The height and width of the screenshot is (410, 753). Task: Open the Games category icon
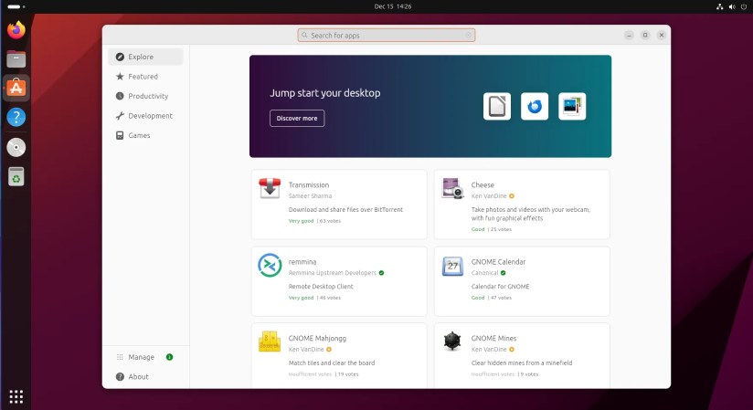point(120,135)
